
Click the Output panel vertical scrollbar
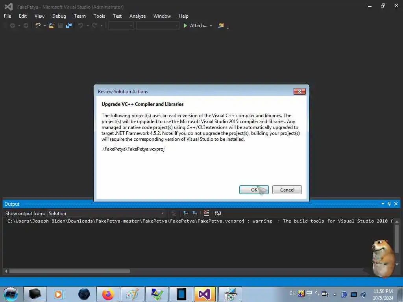[x=397, y=239]
